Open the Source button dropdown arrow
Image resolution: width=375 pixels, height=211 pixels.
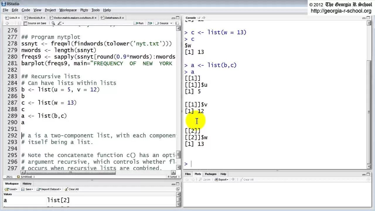coord(171,23)
